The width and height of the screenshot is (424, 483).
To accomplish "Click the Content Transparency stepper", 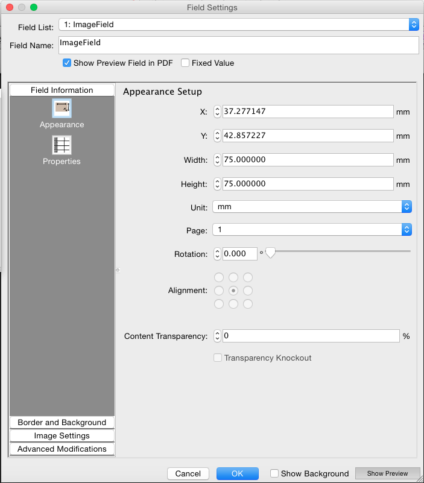I will click(218, 336).
